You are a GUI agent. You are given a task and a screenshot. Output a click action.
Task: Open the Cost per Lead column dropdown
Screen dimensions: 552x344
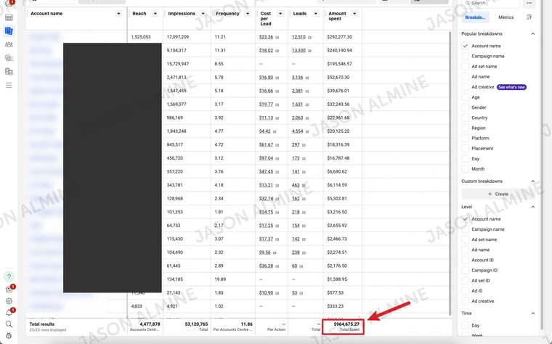click(x=280, y=14)
